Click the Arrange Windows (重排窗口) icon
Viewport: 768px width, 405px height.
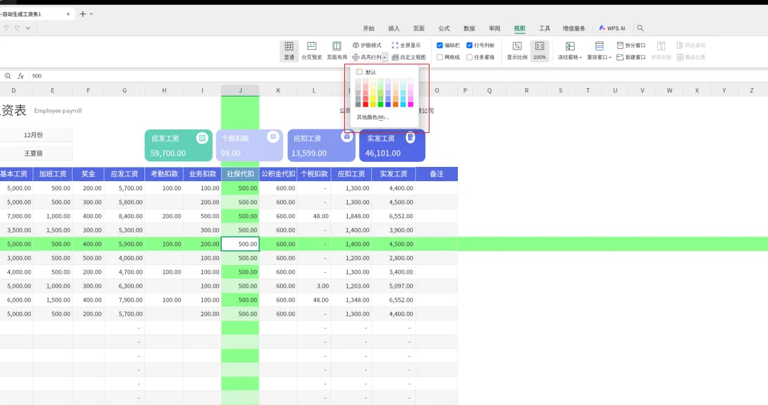click(599, 46)
